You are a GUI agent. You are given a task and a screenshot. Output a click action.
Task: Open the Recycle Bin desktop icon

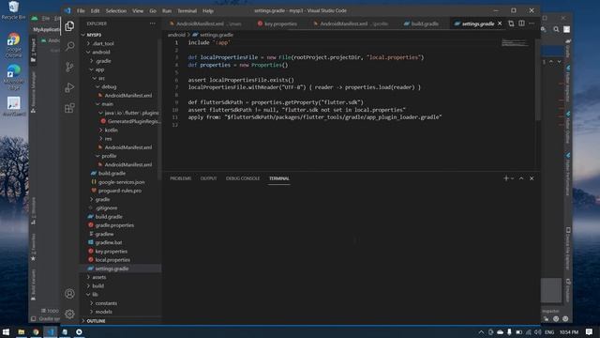(x=13, y=10)
